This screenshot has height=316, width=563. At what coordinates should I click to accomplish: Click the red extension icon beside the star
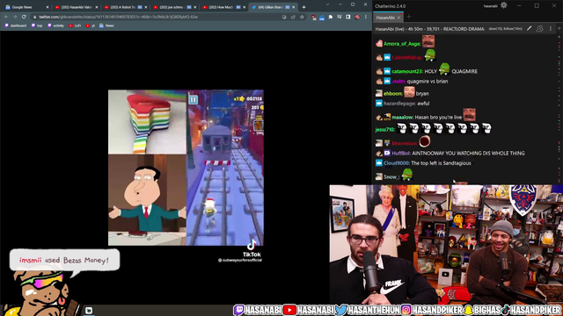click(313, 17)
